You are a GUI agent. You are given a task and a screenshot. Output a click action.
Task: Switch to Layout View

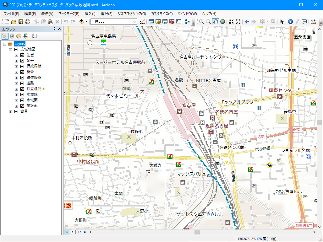[72, 232]
